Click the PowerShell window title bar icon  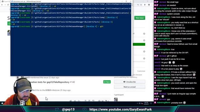tap(12, 1)
